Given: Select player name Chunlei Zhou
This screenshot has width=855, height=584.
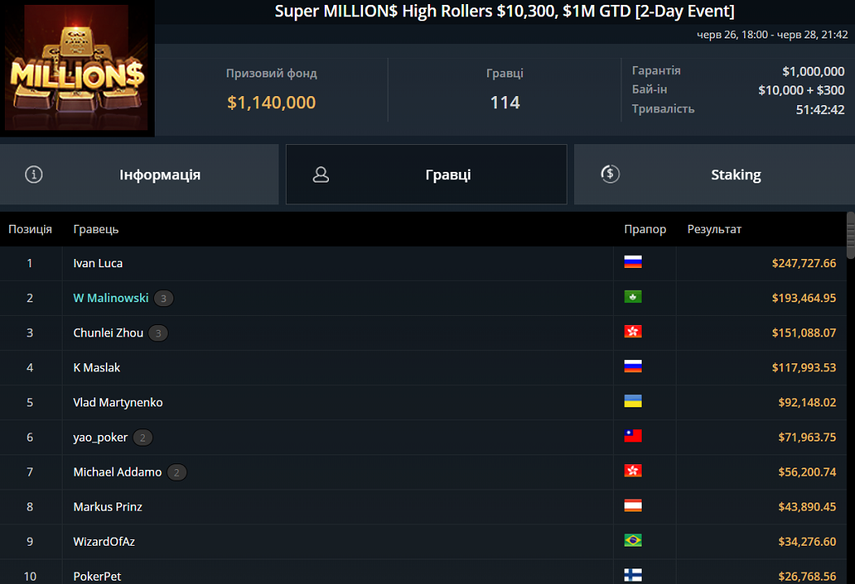Looking at the screenshot, I should pyautogui.click(x=110, y=332).
